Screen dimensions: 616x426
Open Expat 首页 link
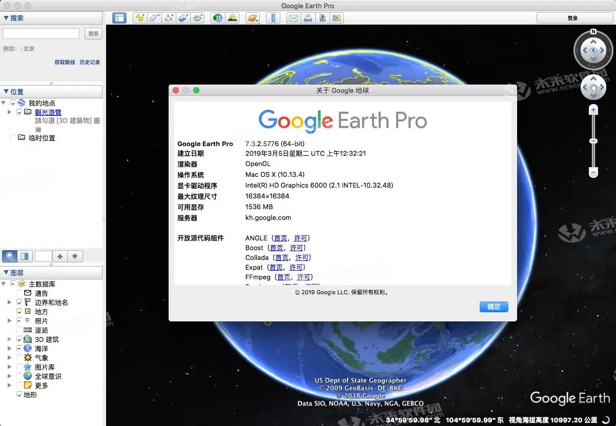point(276,267)
